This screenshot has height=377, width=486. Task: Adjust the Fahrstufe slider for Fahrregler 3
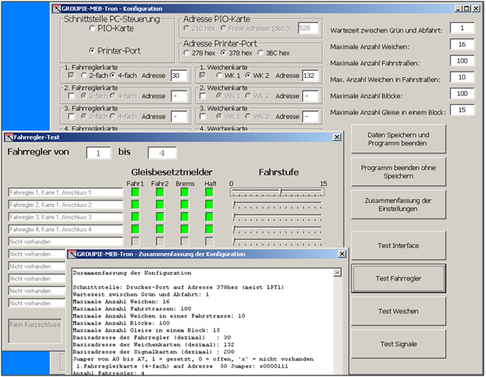(277, 217)
